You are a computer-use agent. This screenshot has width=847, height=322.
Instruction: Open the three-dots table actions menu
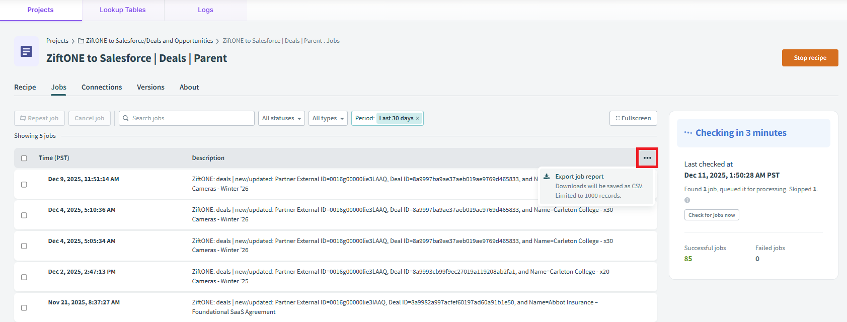647,158
